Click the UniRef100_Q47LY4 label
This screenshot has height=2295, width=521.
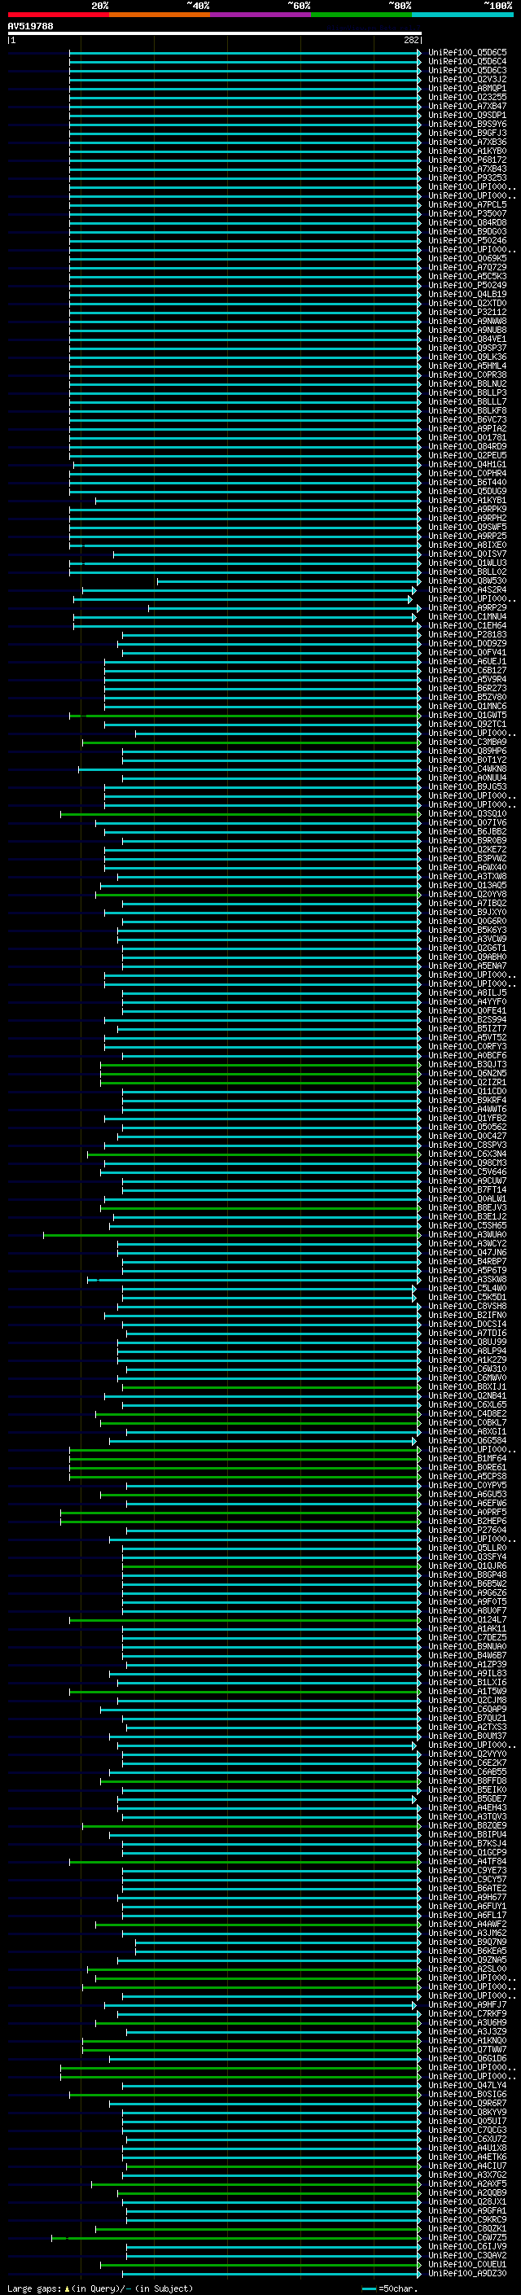(x=467, y=2085)
